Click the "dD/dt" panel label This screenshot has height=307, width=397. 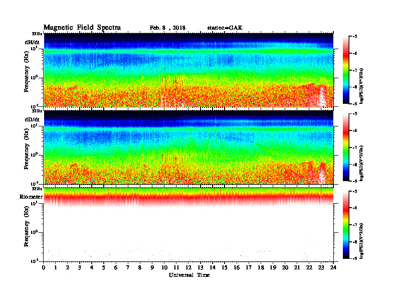(32, 119)
